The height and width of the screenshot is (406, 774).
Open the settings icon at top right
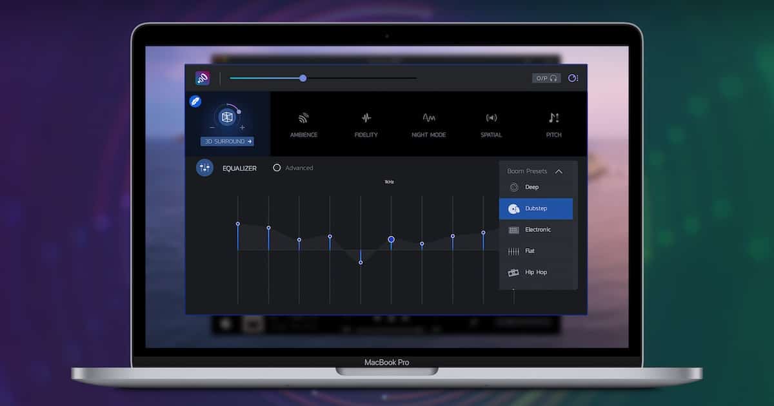pyautogui.click(x=573, y=79)
